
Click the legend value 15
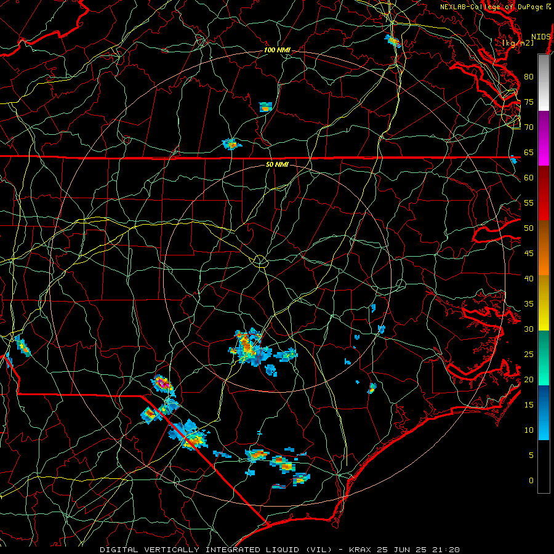[x=529, y=405]
